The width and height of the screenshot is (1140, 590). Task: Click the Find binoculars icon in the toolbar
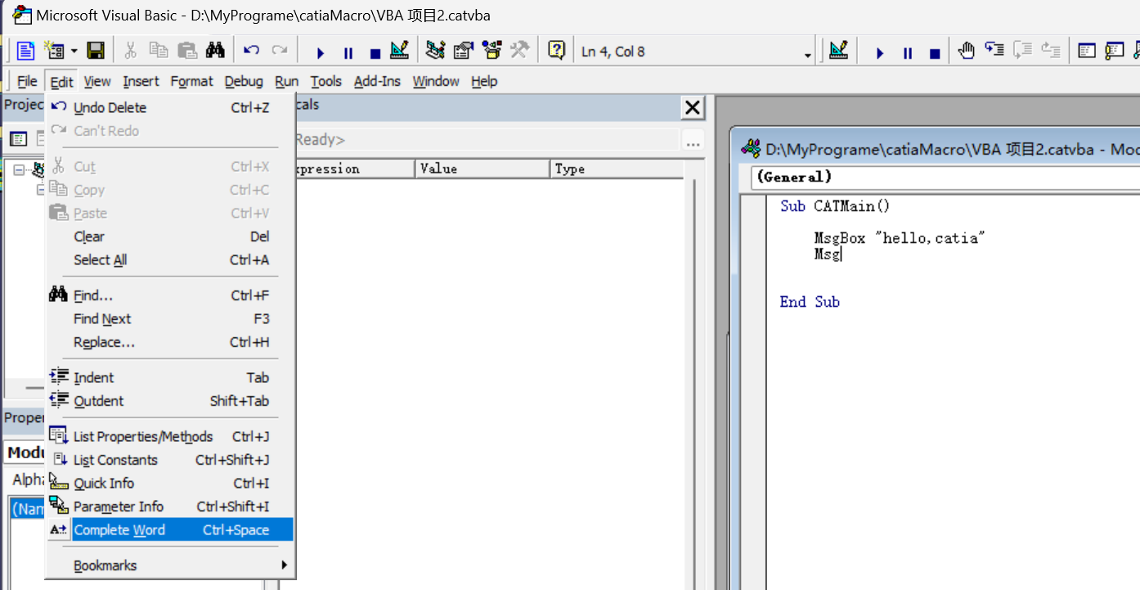215,51
